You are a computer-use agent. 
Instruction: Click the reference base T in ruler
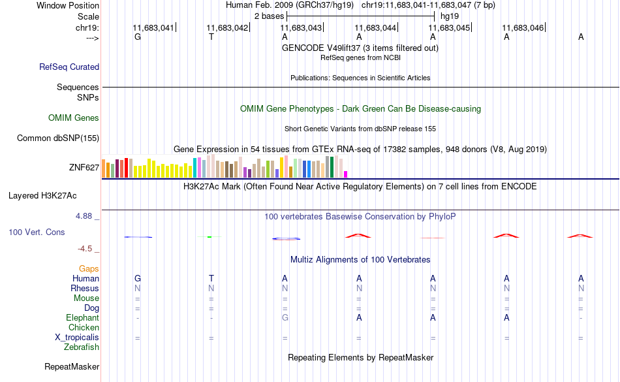pos(211,37)
